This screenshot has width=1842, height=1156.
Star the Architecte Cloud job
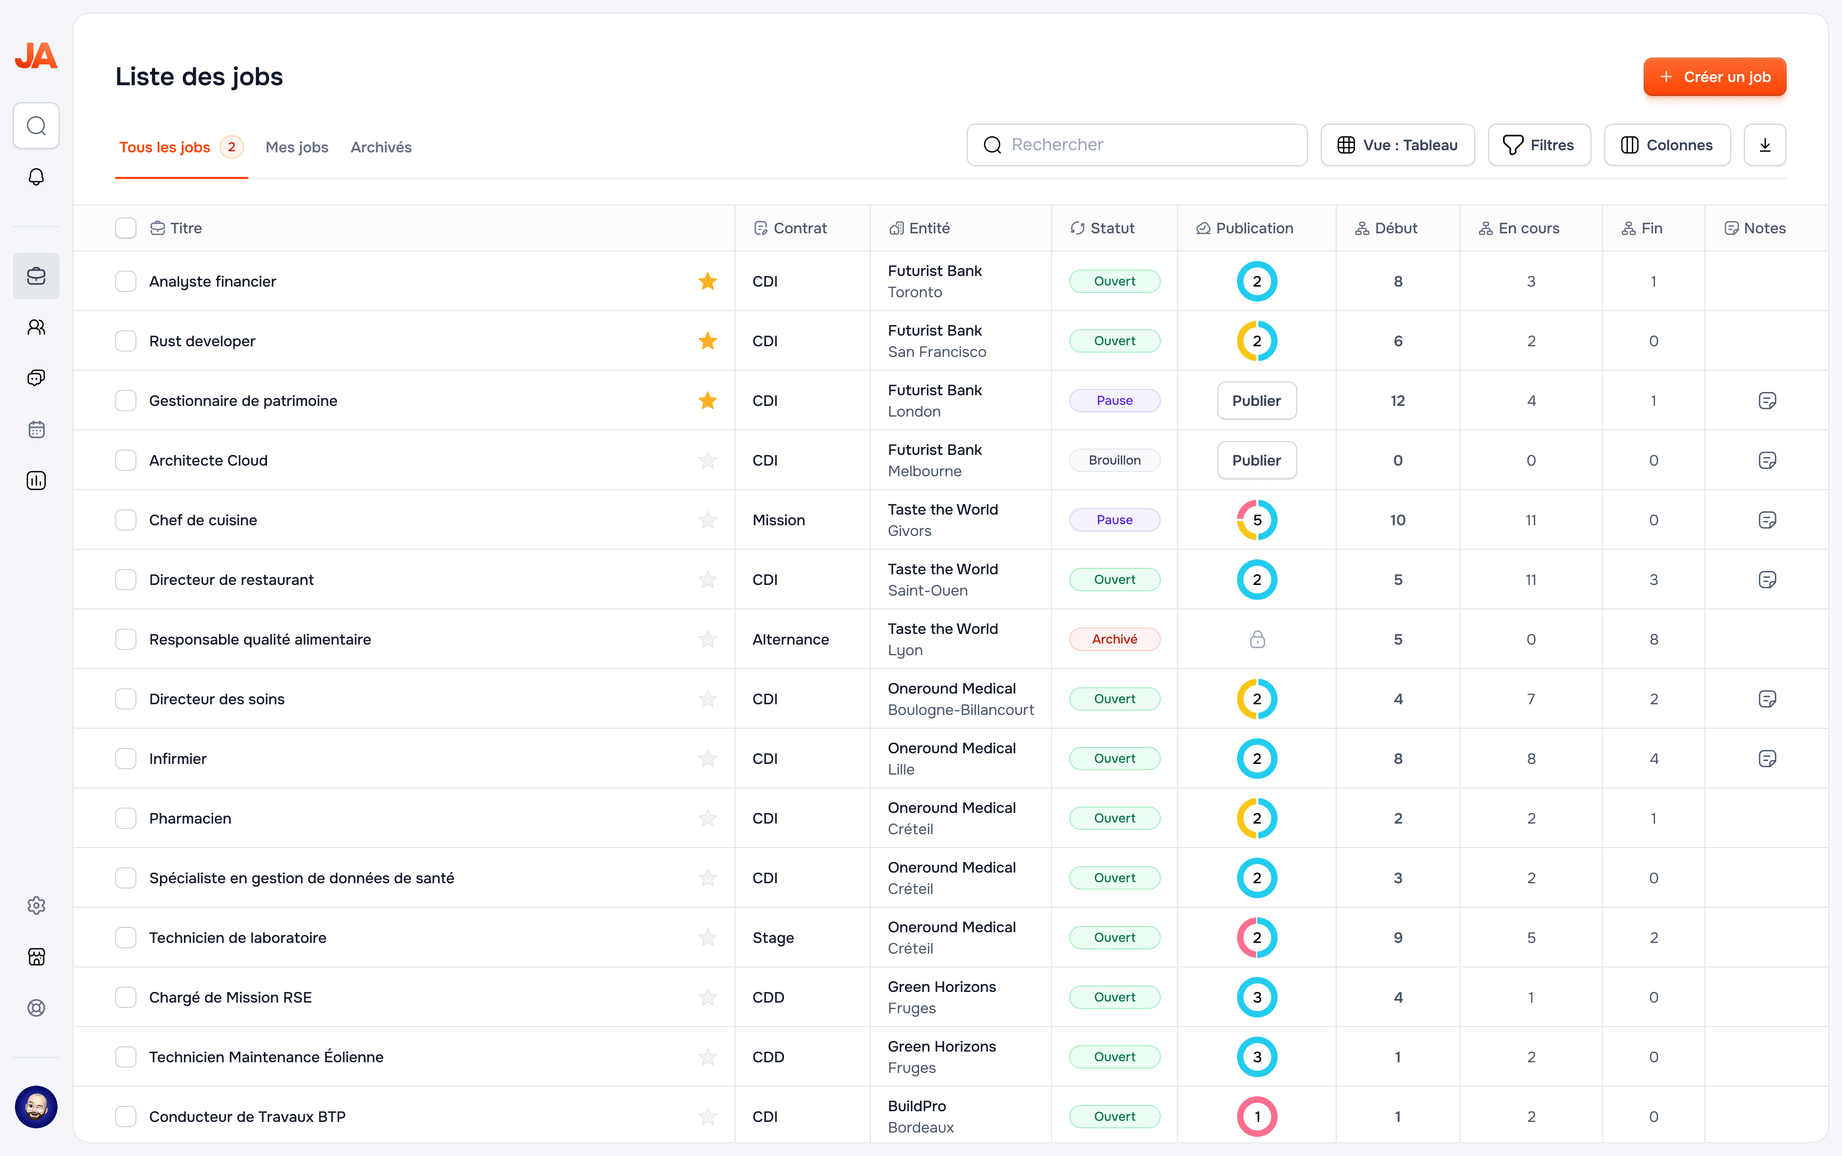pyautogui.click(x=708, y=460)
